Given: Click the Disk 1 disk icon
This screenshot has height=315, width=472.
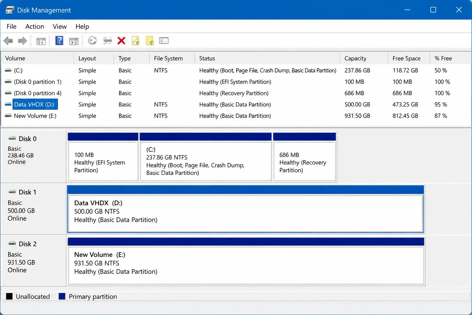Looking at the screenshot, I should tap(12, 192).
